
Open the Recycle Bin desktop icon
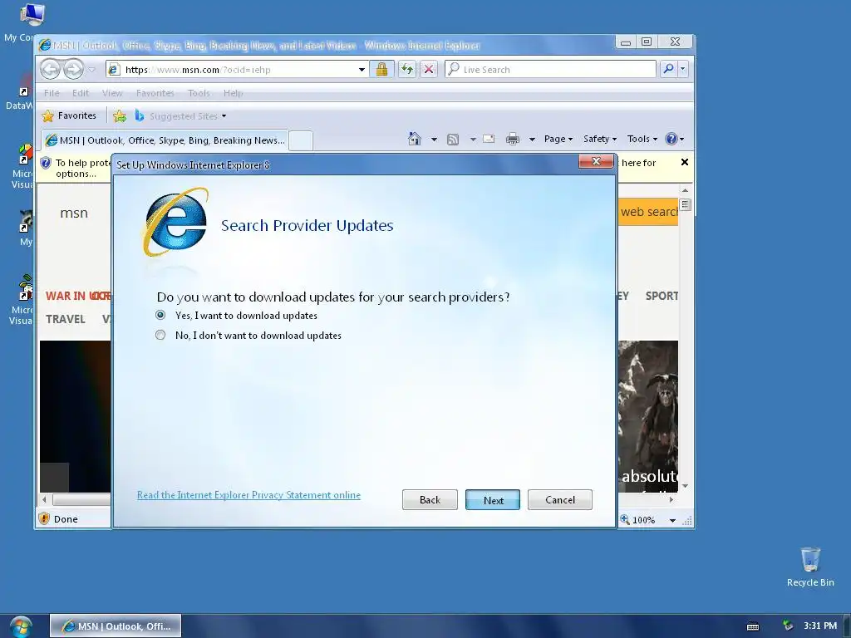[810, 567]
